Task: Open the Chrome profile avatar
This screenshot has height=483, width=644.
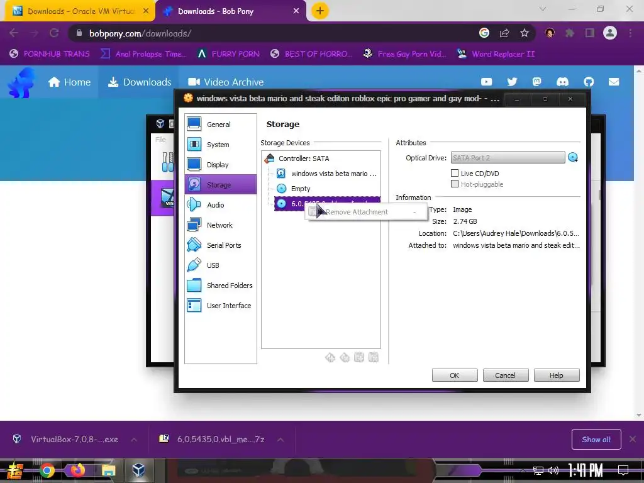Action: (x=610, y=33)
